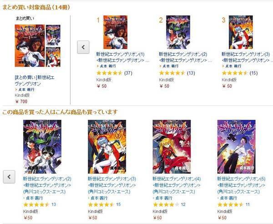Viewport: 273px width, 224px height.
Task: Open the [まとめ買い] 新世紀エヴァンゲリオン bundle link
Action: [x=35, y=81]
